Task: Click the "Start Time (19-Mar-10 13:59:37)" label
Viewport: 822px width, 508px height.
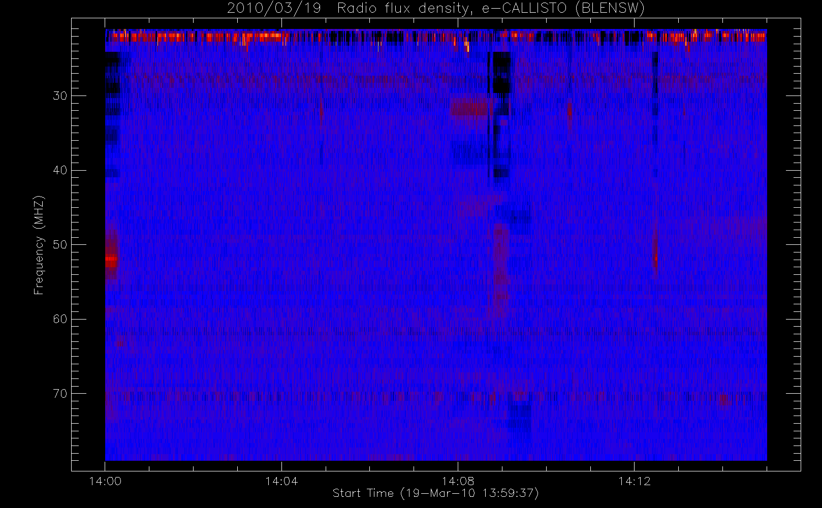Action: (x=435, y=493)
